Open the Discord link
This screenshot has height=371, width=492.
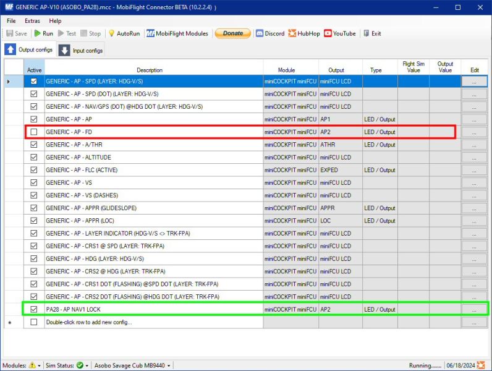270,33
